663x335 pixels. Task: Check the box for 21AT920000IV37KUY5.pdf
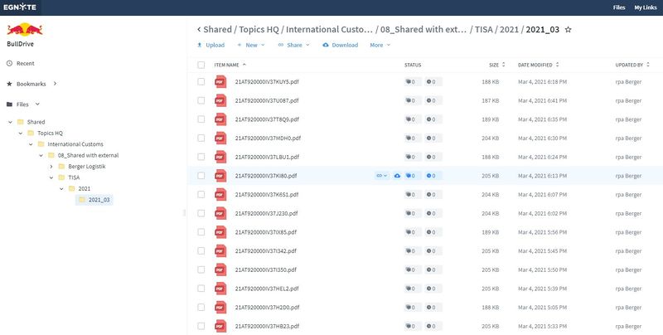point(201,81)
